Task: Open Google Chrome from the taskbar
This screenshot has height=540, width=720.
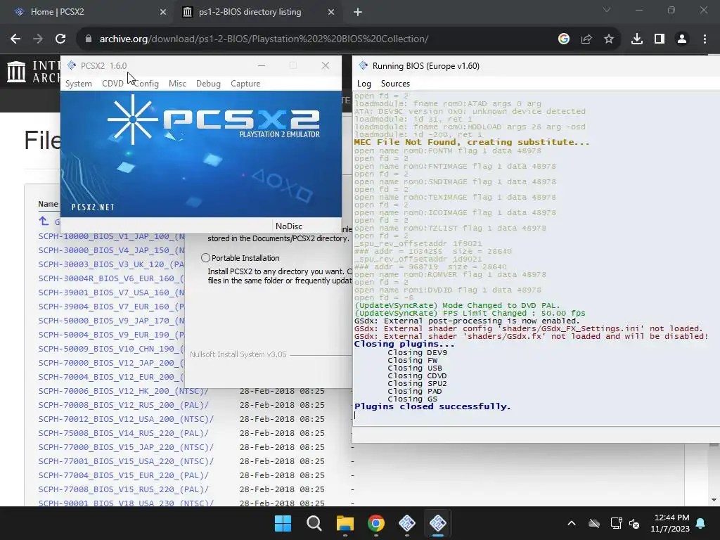Action: [x=376, y=523]
